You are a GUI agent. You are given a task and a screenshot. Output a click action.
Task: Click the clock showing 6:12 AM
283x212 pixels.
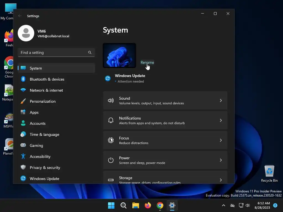click(x=264, y=203)
